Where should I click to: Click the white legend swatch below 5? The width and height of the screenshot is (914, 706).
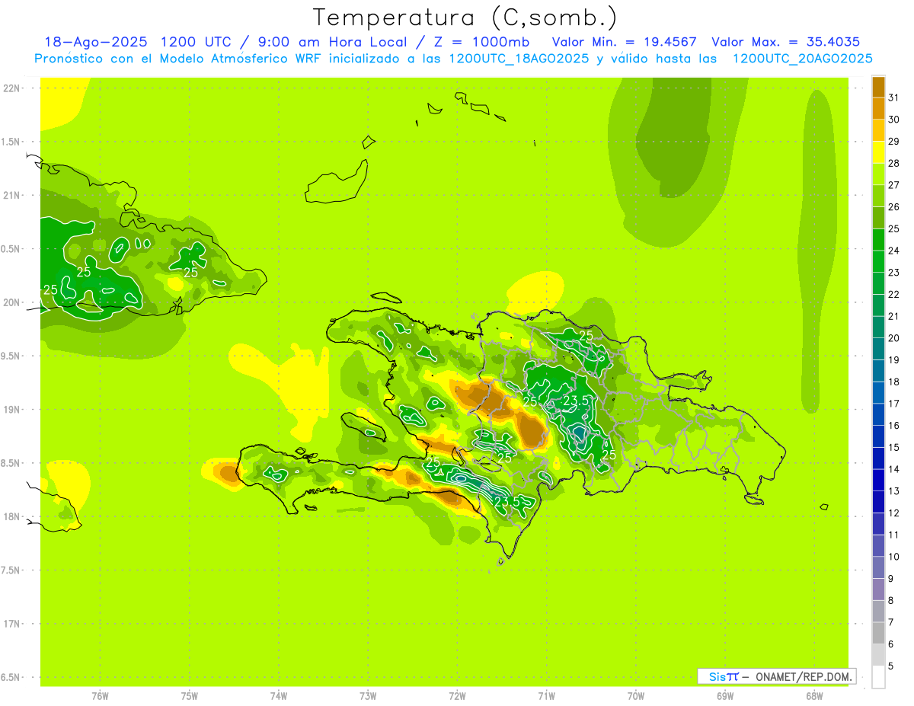coord(878,677)
